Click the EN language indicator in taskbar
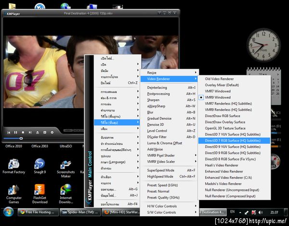 tap(233, 212)
